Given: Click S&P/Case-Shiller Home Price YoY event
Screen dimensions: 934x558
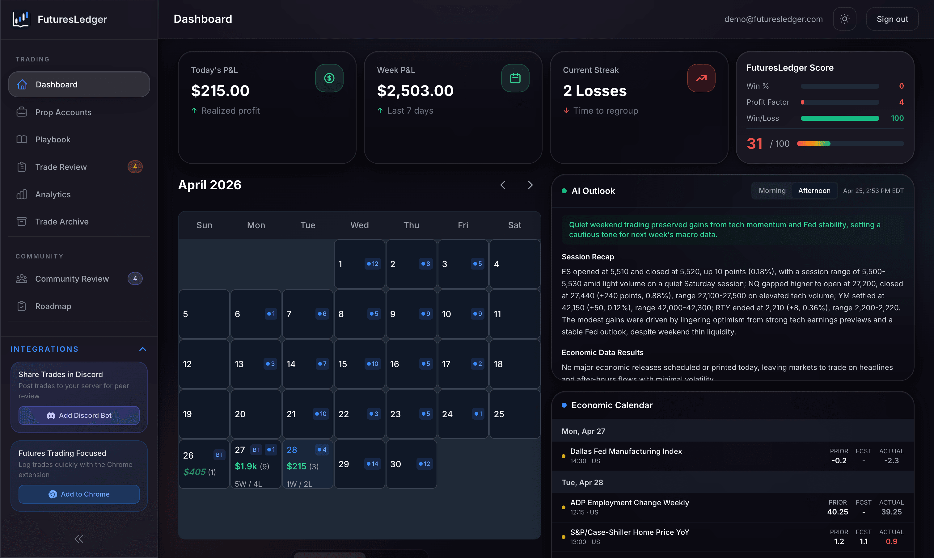Looking at the screenshot, I should tap(733, 537).
